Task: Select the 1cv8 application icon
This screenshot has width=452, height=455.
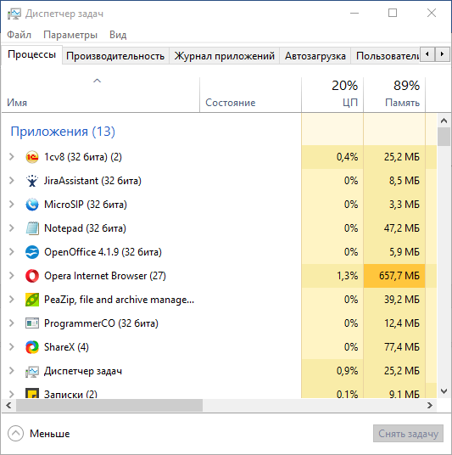Action: coord(32,157)
